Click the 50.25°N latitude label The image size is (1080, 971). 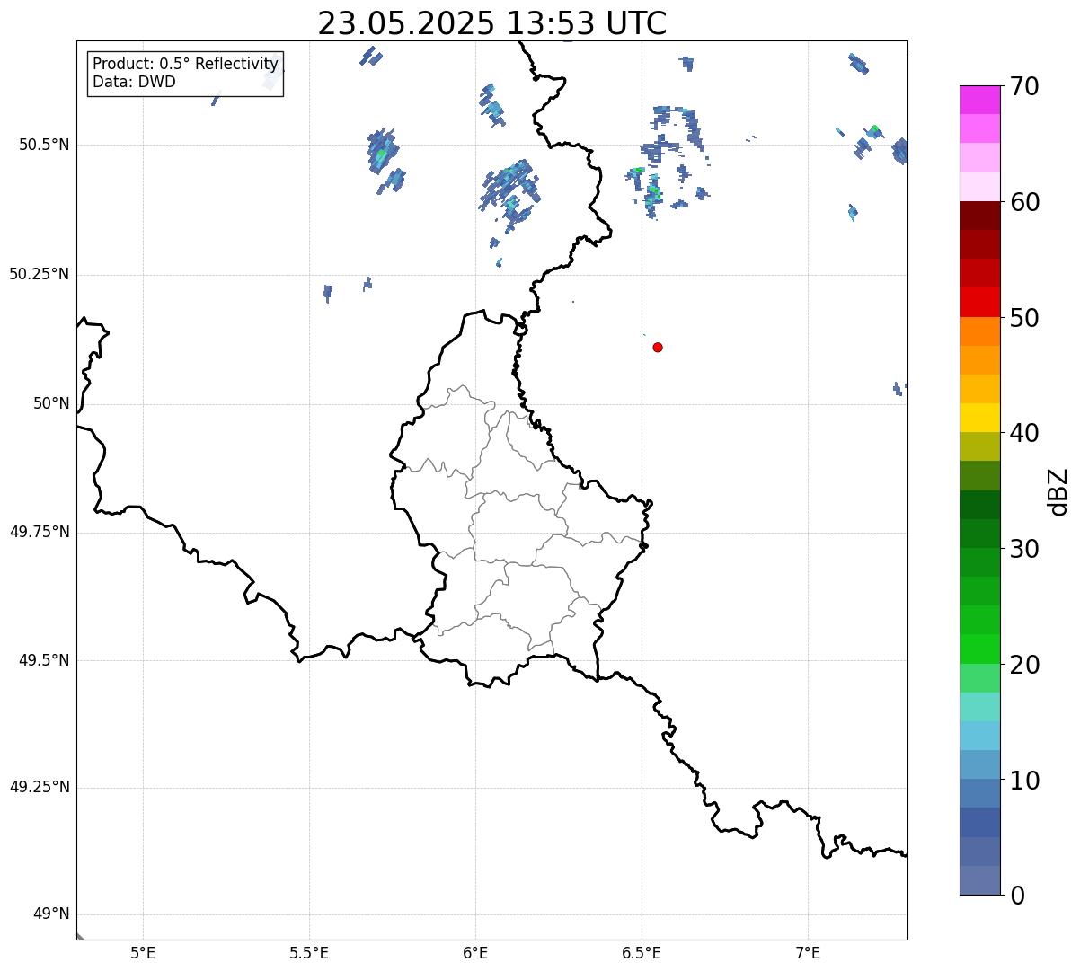coord(39,274)
